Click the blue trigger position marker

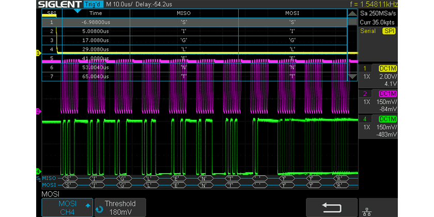[78, 10]
